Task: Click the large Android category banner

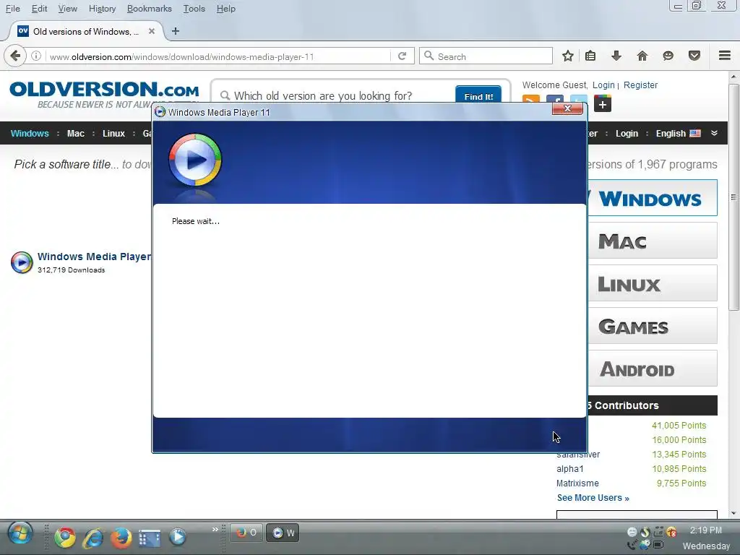Action: click(653, 368)
